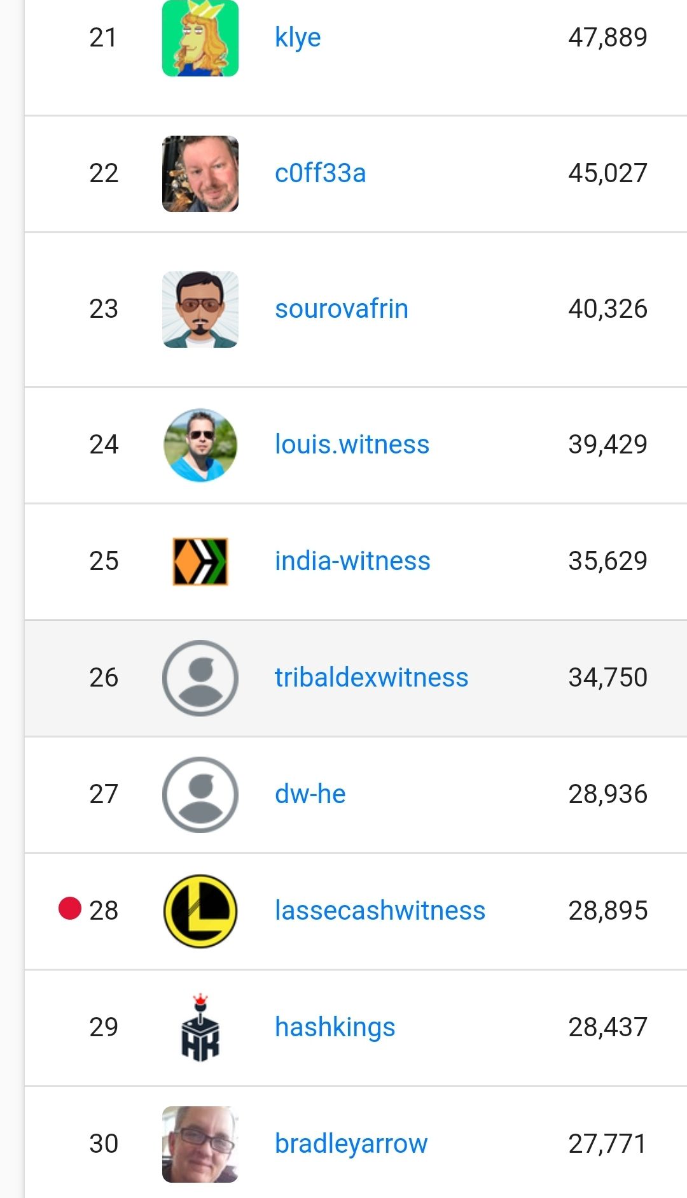Open bradleyarrow's profile photo
The width and height of the screenshot is (687, 1198).
(x=200, y=1145)
